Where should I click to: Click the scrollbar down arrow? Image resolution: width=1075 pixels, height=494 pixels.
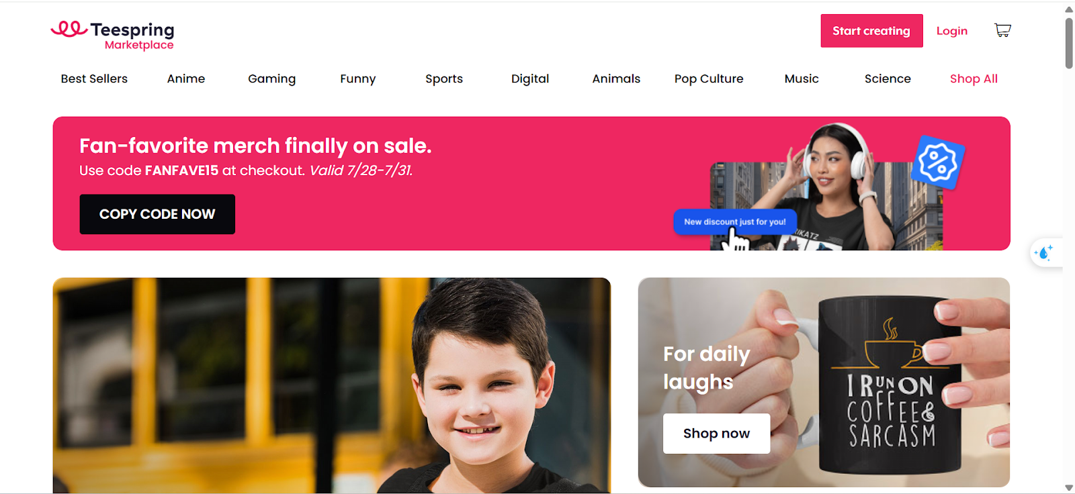click(1069, 488)
